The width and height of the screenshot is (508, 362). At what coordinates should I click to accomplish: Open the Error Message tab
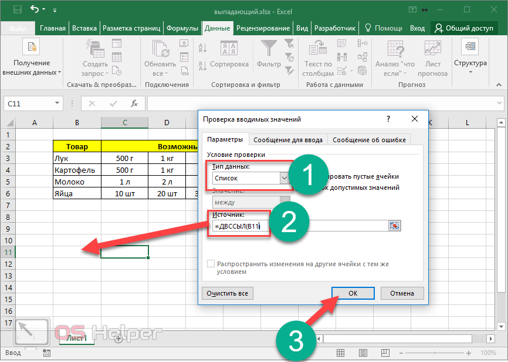pyautogui.click(x=368, y=139)
